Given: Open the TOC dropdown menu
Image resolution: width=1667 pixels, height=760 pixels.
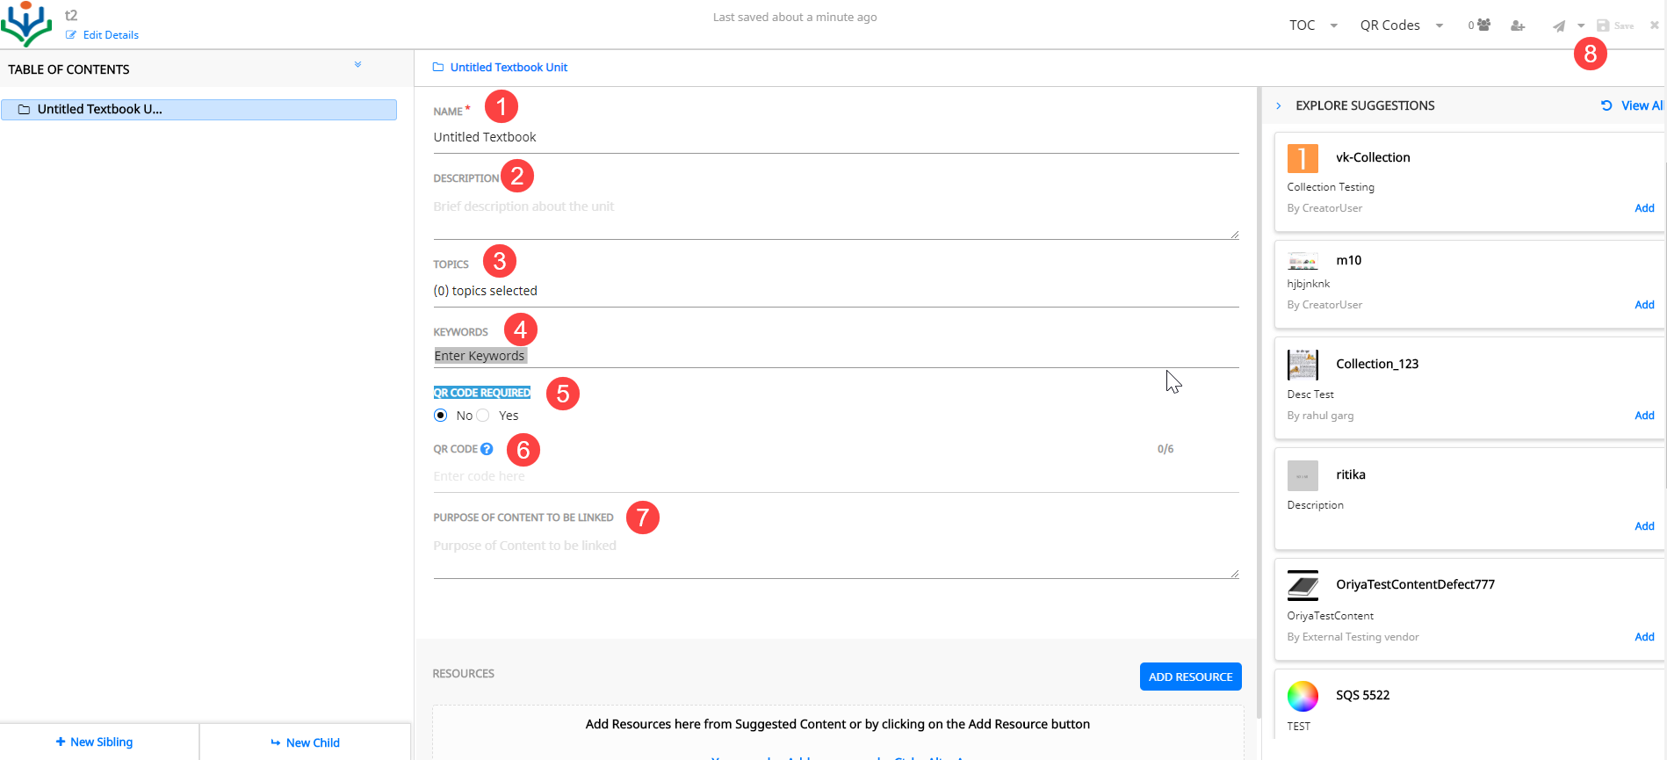Looking at the screenshot, I should click(x=1313, y=25).
